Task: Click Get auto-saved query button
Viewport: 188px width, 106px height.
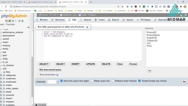Action: pos(50,70)
